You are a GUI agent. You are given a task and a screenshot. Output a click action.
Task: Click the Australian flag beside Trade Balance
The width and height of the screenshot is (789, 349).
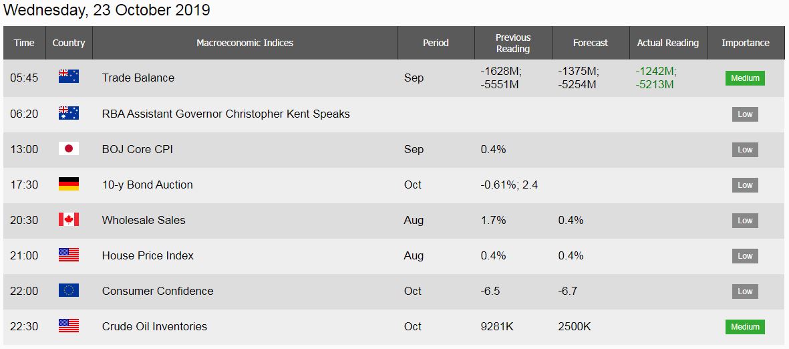(x=68, y=76)
